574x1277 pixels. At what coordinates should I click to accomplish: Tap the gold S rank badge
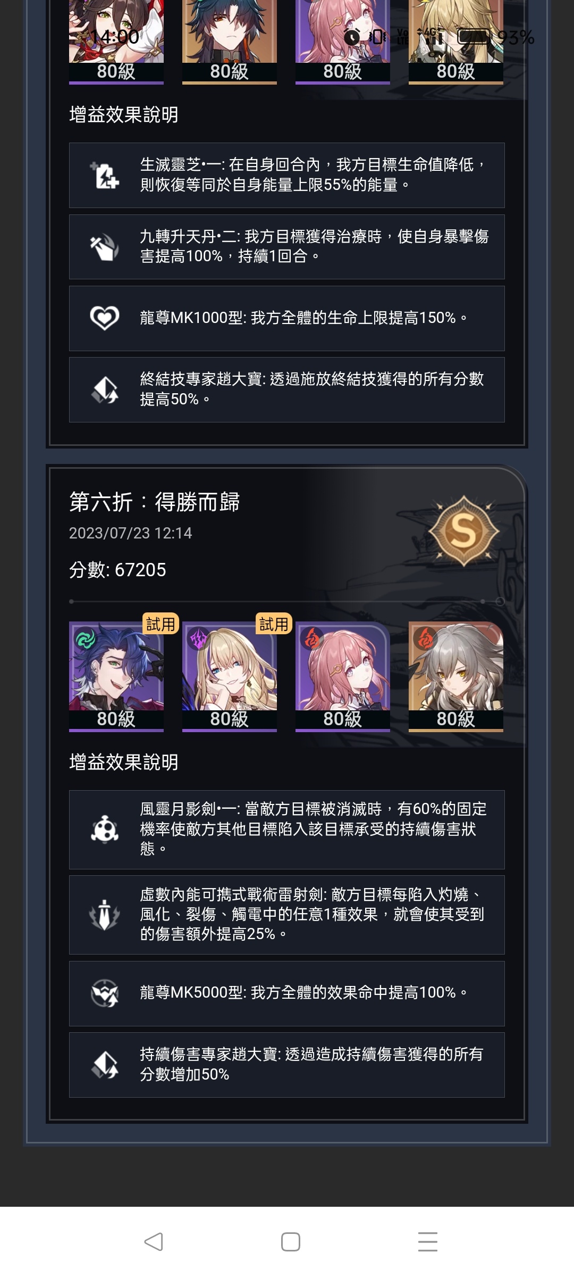click(463, 531)
